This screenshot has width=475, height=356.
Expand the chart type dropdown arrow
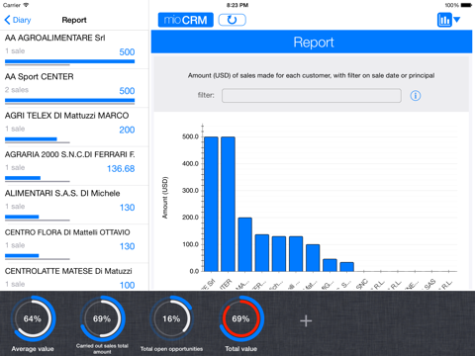pyautogui.click(x=457, y=20)
